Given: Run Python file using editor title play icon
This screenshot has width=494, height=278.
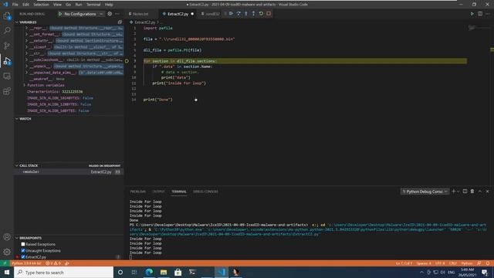Looking at the screenshot, I should [x=472, y=14].
